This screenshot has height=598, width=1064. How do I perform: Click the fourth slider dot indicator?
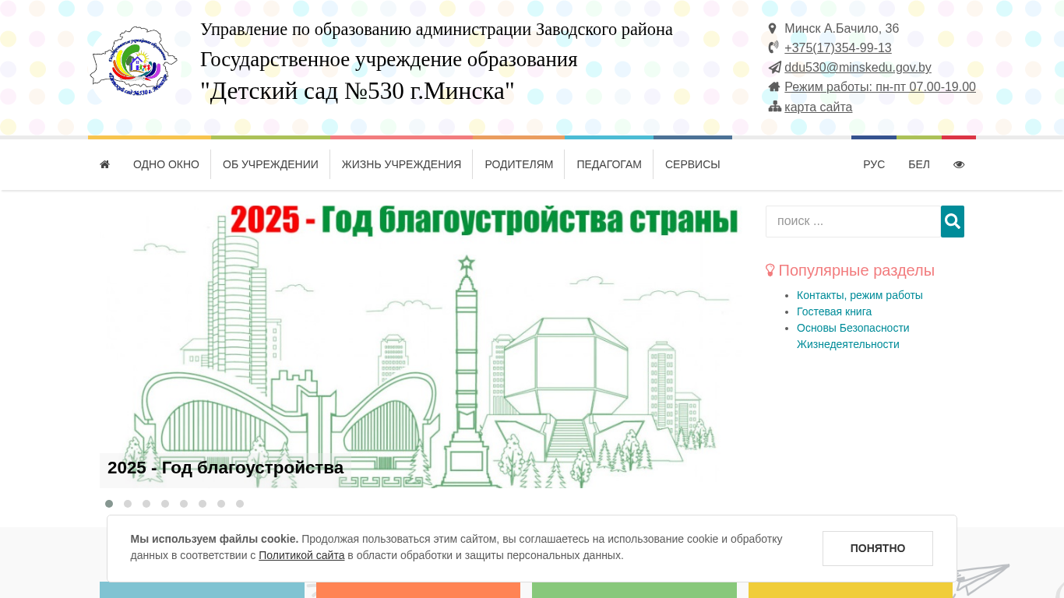165,504
